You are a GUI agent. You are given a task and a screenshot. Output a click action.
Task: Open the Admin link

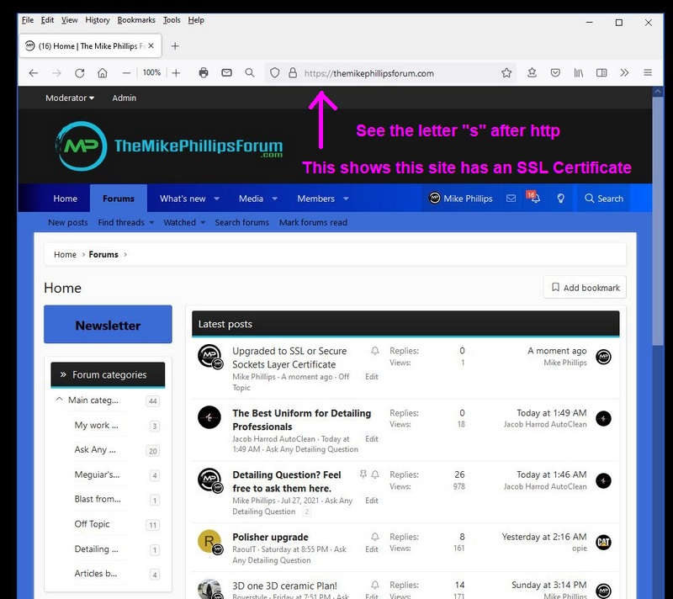tap(124, 98)
